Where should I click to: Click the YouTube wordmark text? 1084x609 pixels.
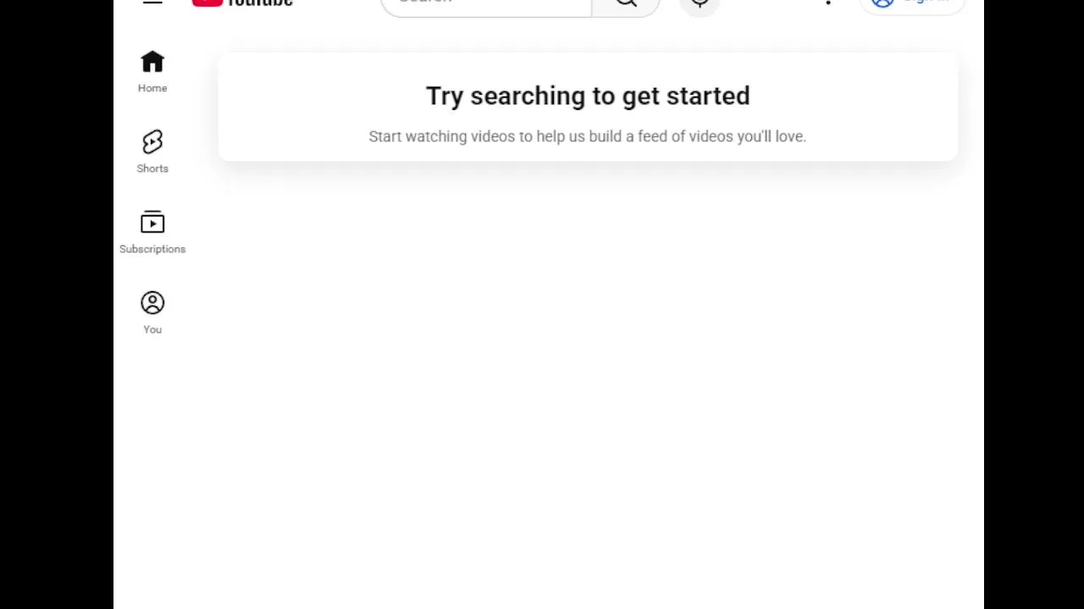click(x=261, y=3)
